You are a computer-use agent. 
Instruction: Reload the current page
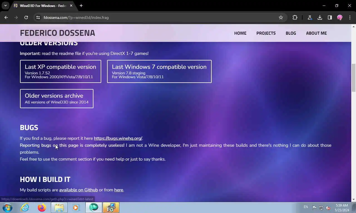(x=26, y=17)
